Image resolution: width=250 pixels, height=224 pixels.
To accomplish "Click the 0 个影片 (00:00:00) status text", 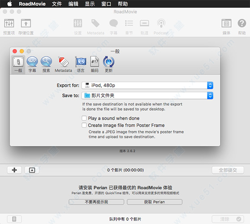I will coord(125,170).
